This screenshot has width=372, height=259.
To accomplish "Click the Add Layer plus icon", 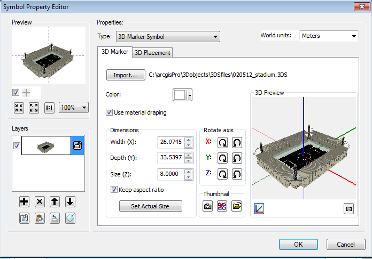I will 24,202.
